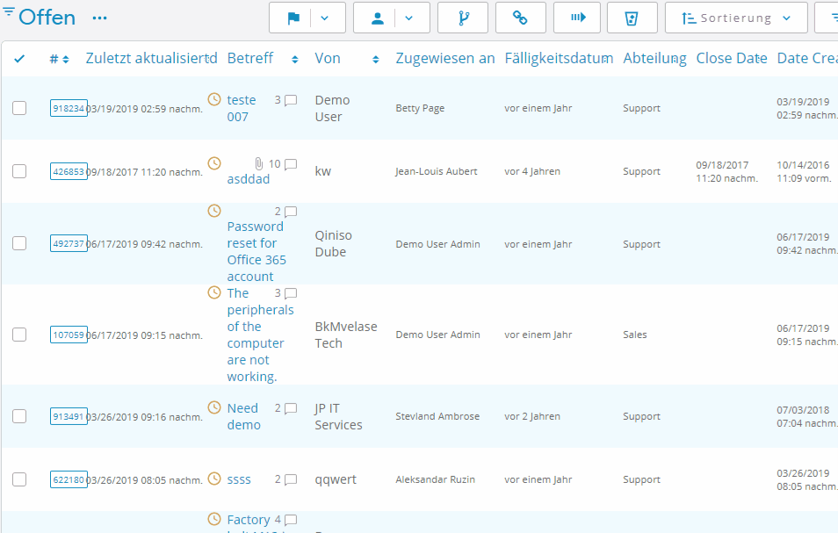
Task: Check the box for ticket 622180
Action: [x=19, y=479]
